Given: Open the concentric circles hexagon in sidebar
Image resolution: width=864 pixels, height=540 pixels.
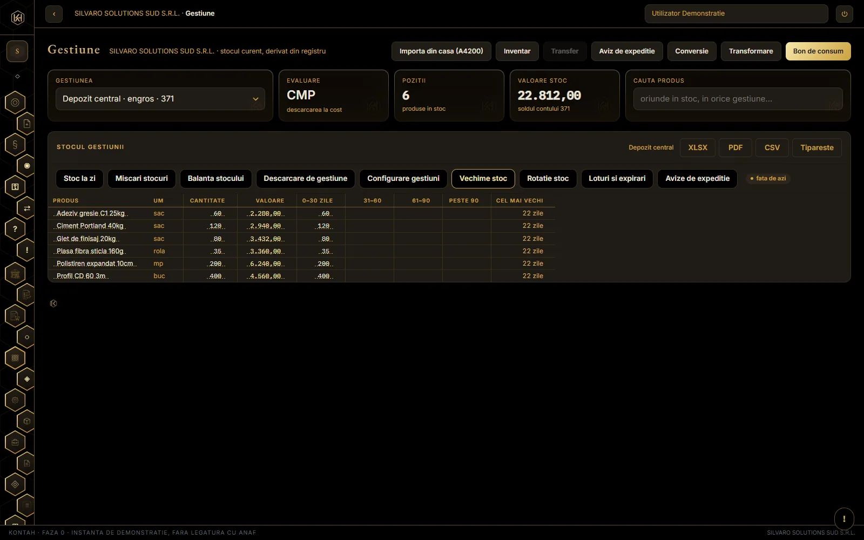Looking at the screenshot, I should (15, 102).
